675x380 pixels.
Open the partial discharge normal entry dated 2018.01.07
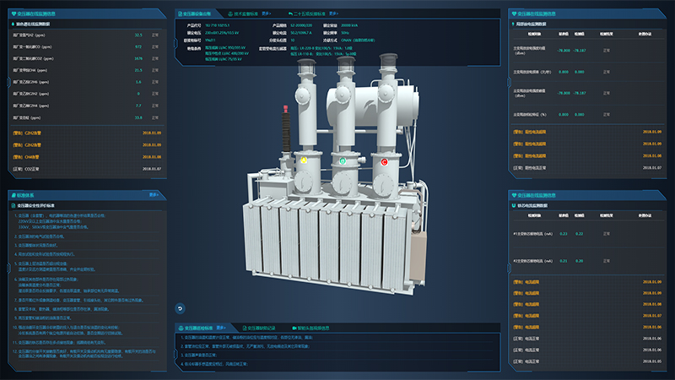tap(587, 167)
